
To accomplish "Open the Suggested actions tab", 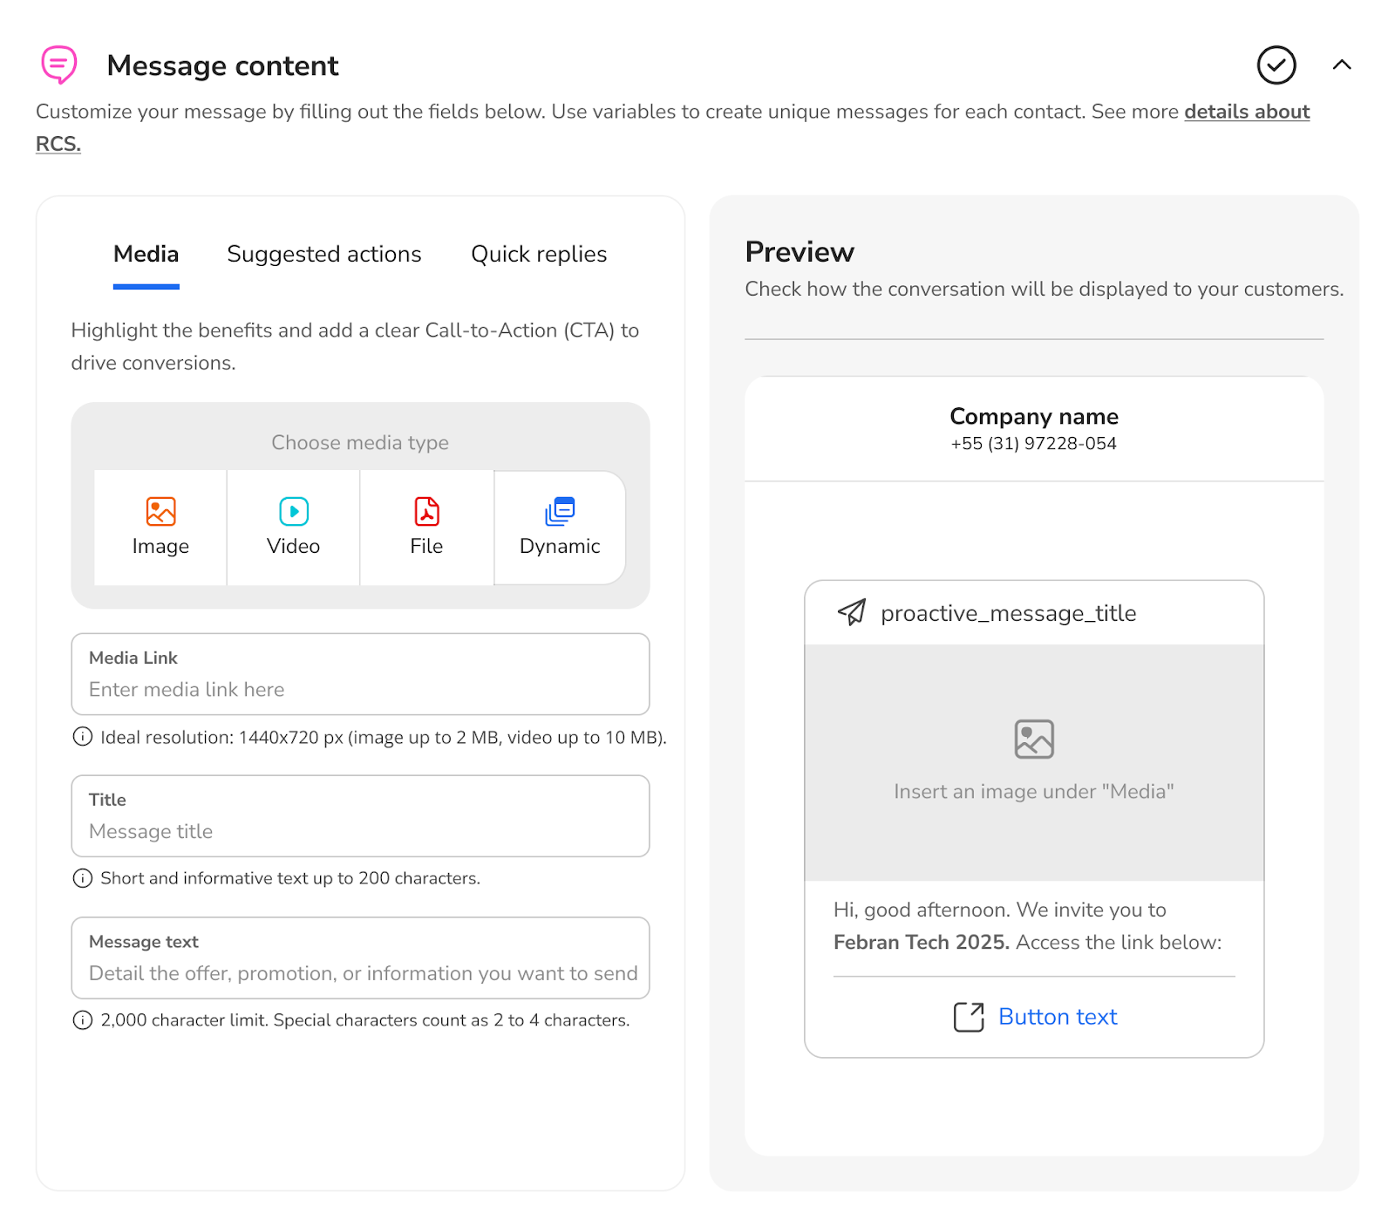I will coord(323,255).
